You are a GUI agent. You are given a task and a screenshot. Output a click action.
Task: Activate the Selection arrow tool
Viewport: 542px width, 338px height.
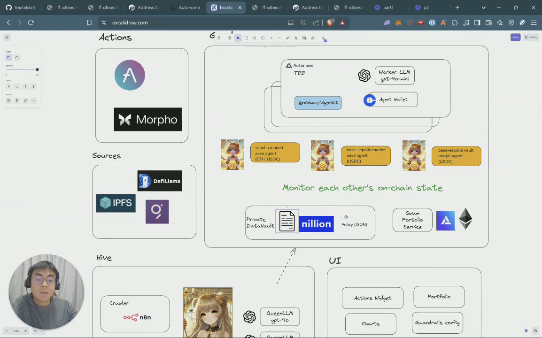click(x=238, y=38)
